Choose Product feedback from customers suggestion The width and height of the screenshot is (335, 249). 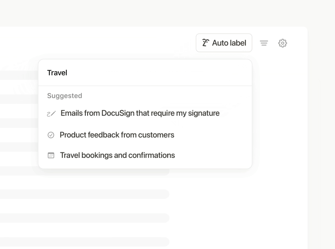(x=145, y=135)
